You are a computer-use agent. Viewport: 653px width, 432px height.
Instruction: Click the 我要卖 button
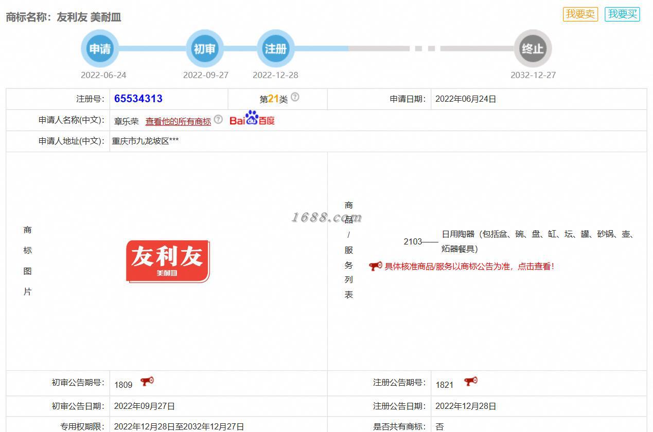click(580, 14)
